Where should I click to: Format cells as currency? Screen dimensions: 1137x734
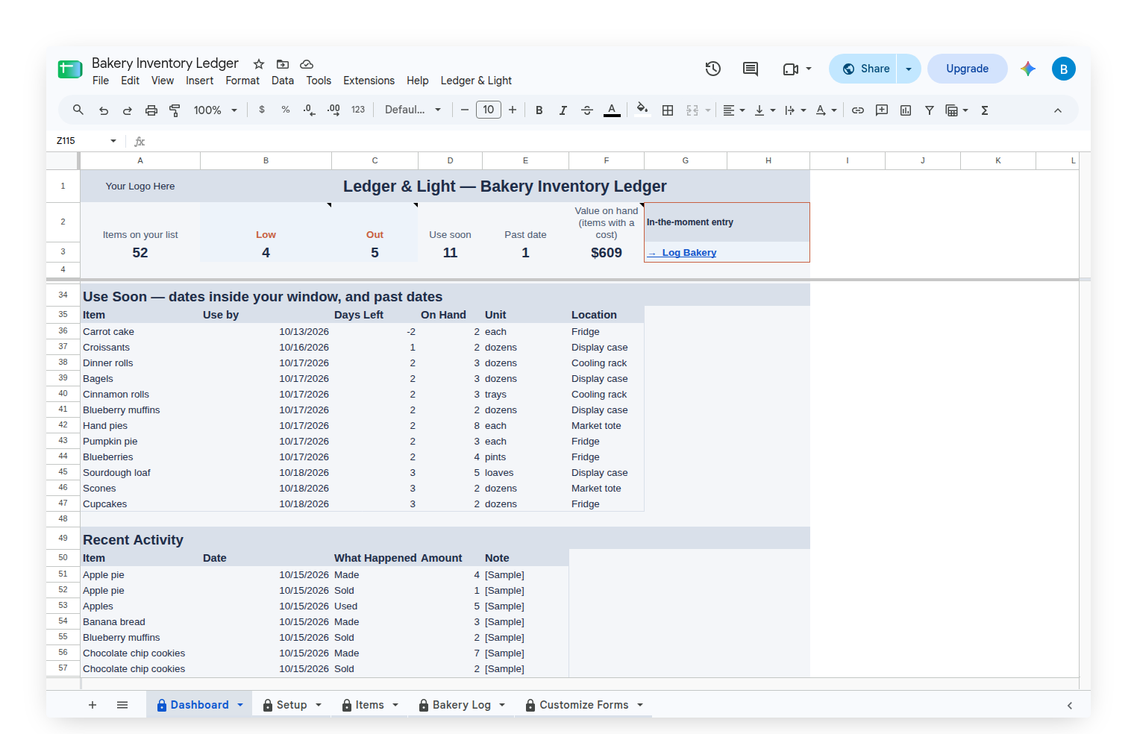click(262, 110)
